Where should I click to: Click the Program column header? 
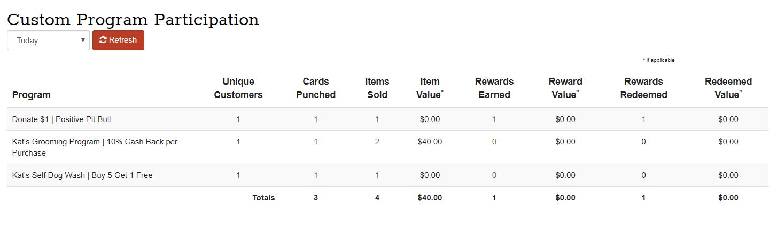[x=31, y=95]
